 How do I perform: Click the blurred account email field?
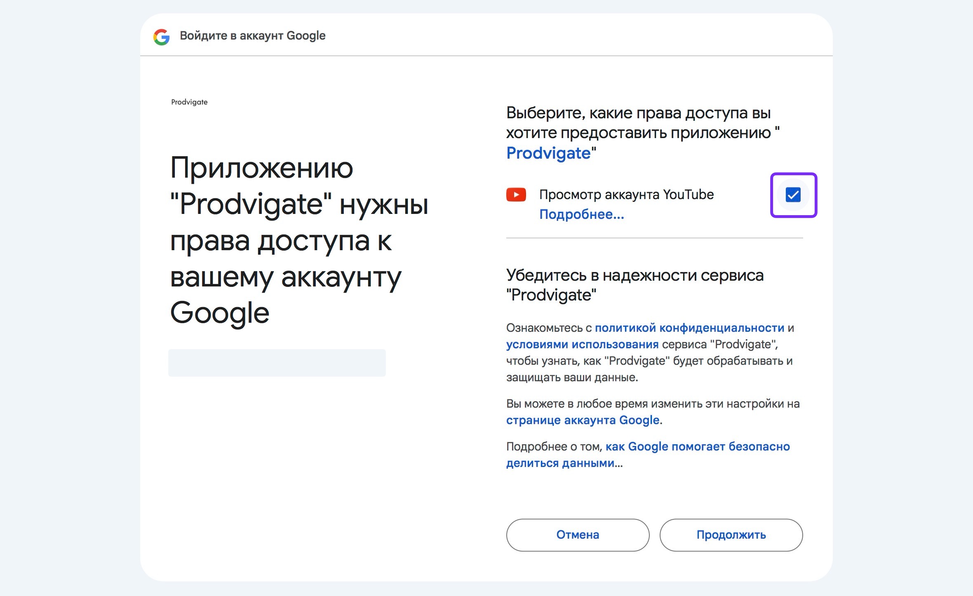pos(277,363)
